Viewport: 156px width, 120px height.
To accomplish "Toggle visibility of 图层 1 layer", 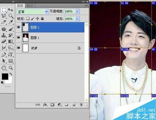I will 18,37.
